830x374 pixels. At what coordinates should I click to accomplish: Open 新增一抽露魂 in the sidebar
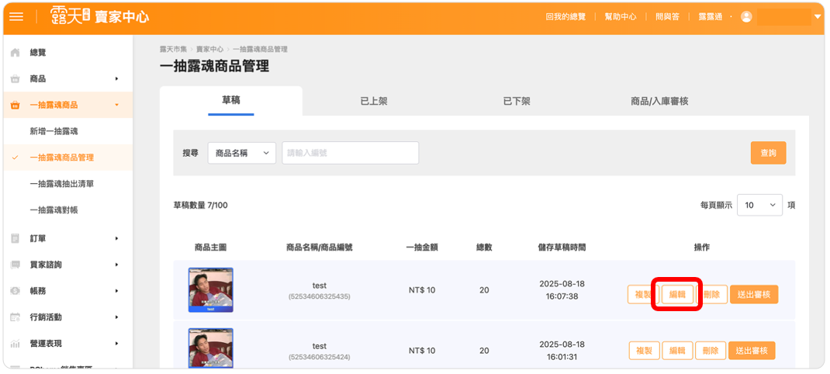coord(54,131)
